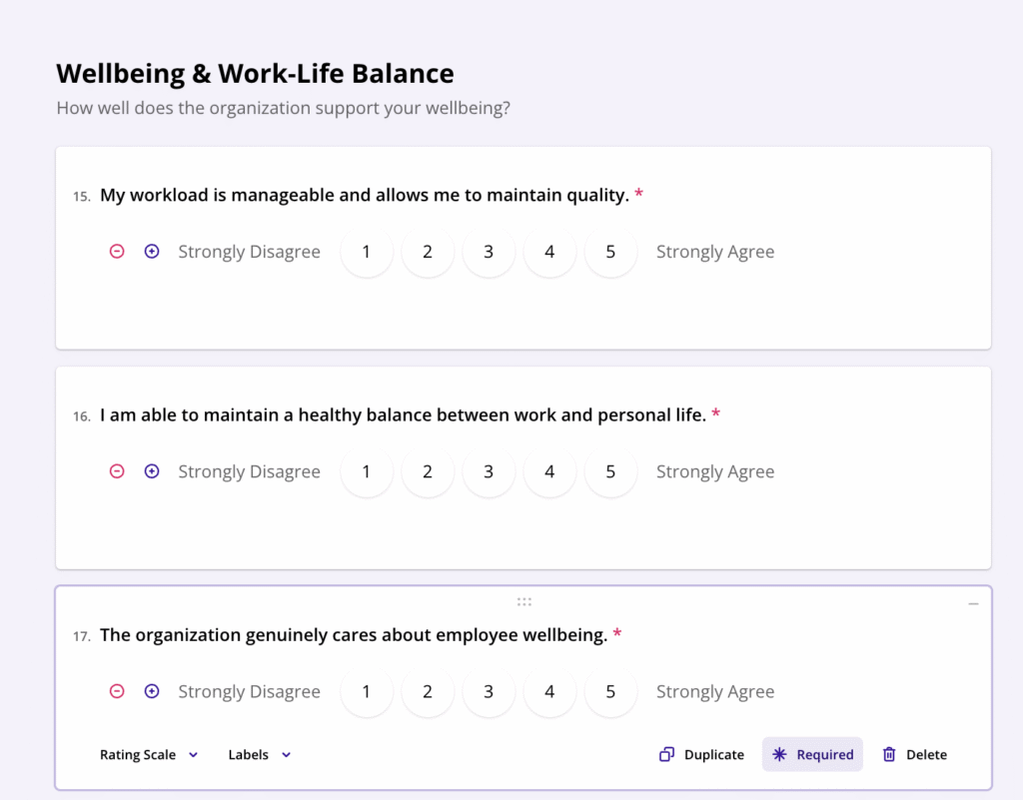Delete question 17
Image resolution: width=1023 pixels, height=800 pixels.
coord(914,755)
